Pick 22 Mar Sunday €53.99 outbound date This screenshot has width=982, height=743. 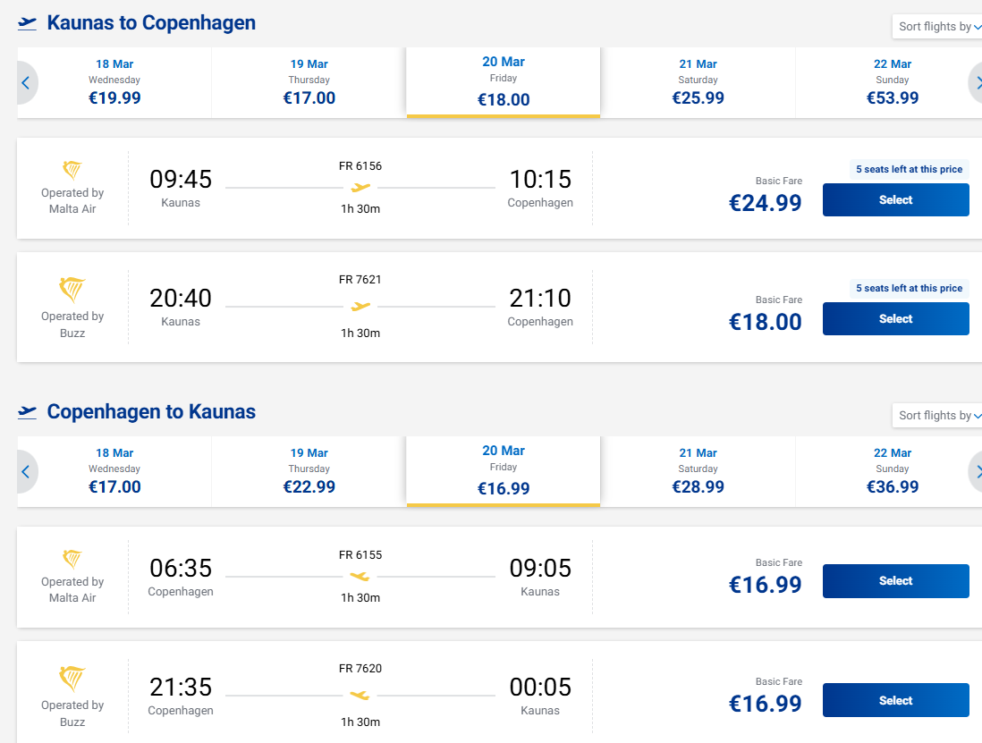tap(892, 82)
